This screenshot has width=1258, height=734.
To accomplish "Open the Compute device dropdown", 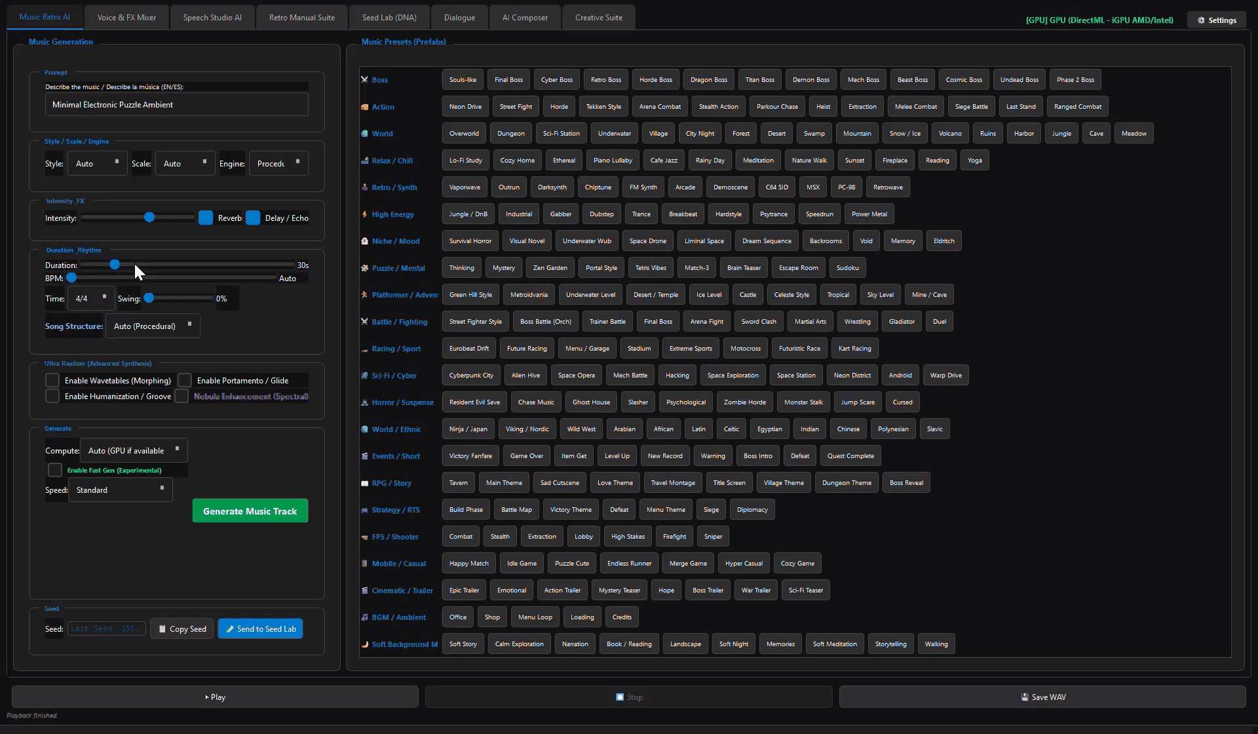I will pyautogui.click(x=134, y=451).
